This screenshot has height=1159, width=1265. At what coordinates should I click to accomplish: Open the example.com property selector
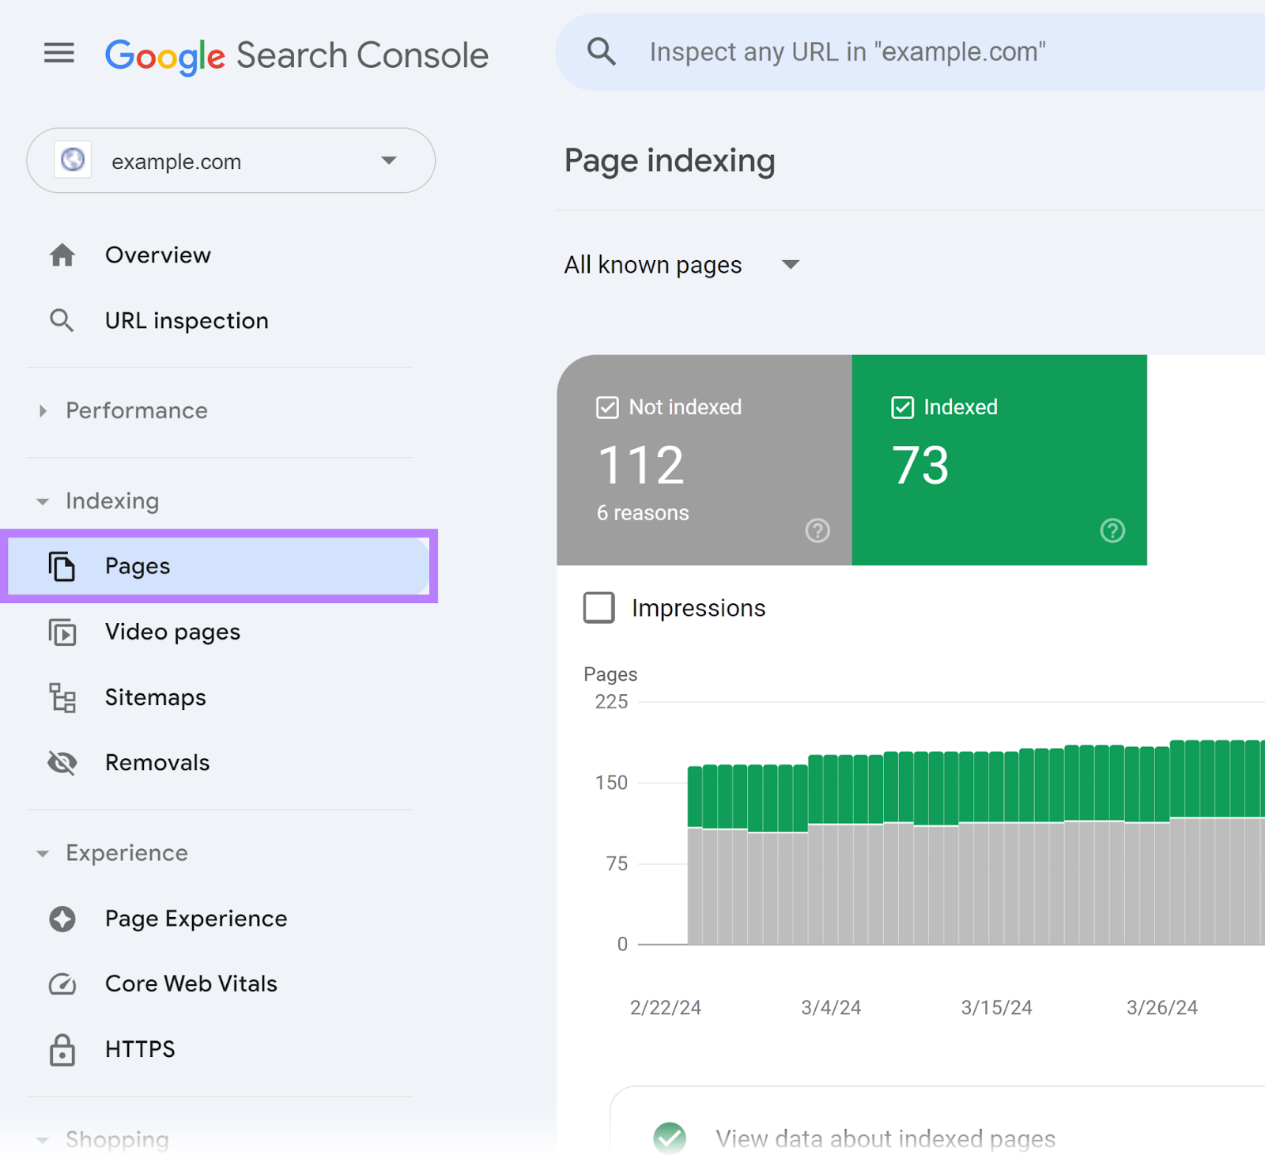pyautogui.click(x=229, y=160)
